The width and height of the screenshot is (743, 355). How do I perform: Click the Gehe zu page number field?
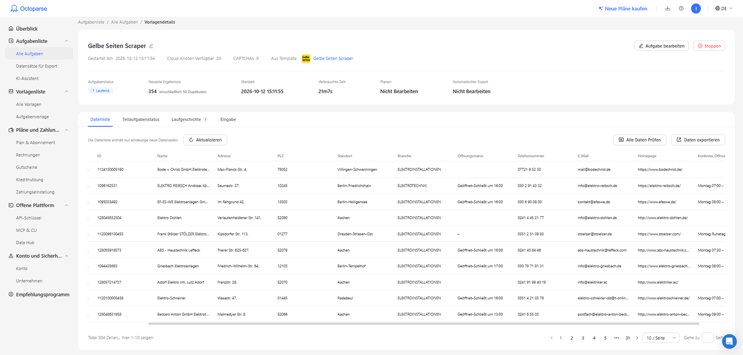(x=707, y=338)
